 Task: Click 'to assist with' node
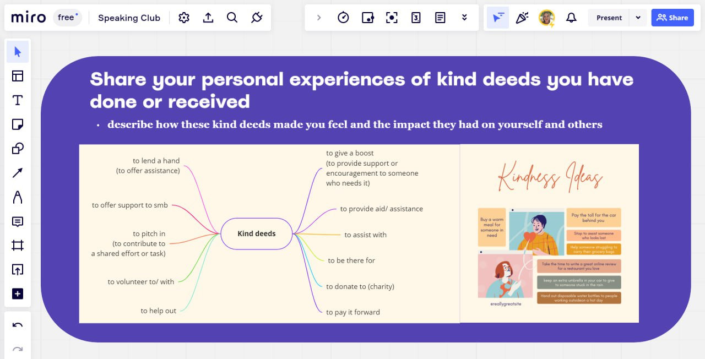[366, 235]
